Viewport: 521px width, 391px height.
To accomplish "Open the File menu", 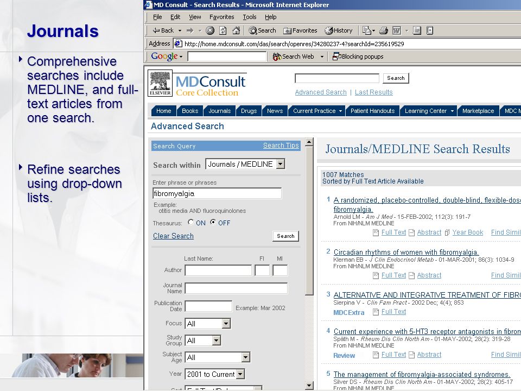I will point(157,17).
